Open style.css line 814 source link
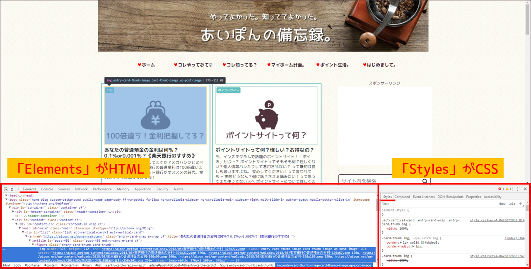The width and height of the screenshot is (531, 269). pyautogui.click(x=497, y=220)
